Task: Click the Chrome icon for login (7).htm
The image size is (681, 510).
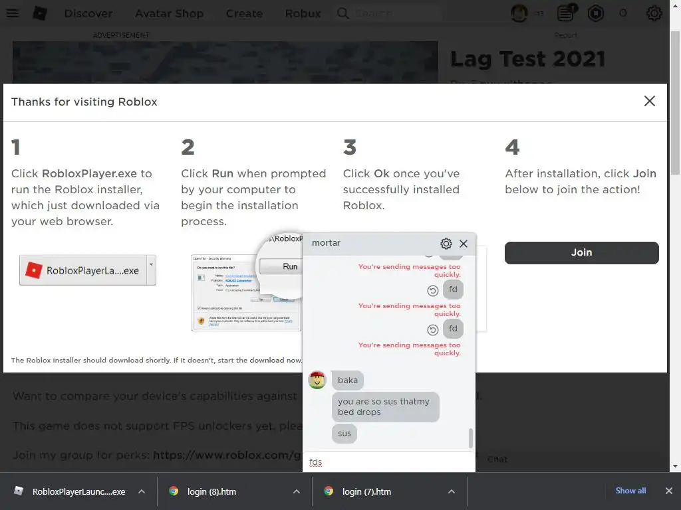Action: tap(329, 491)
